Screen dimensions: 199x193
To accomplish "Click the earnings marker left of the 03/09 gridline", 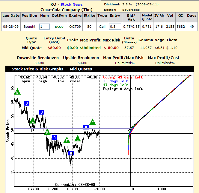I will (x=67, y=140).
